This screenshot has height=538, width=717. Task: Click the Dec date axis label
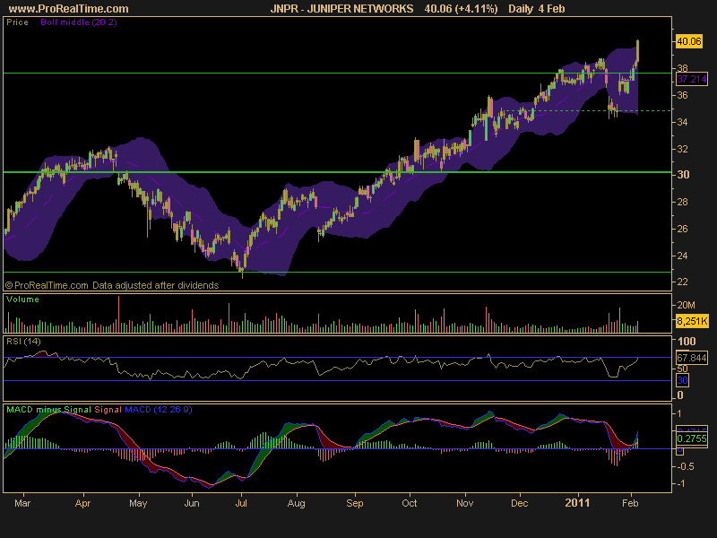520,503
